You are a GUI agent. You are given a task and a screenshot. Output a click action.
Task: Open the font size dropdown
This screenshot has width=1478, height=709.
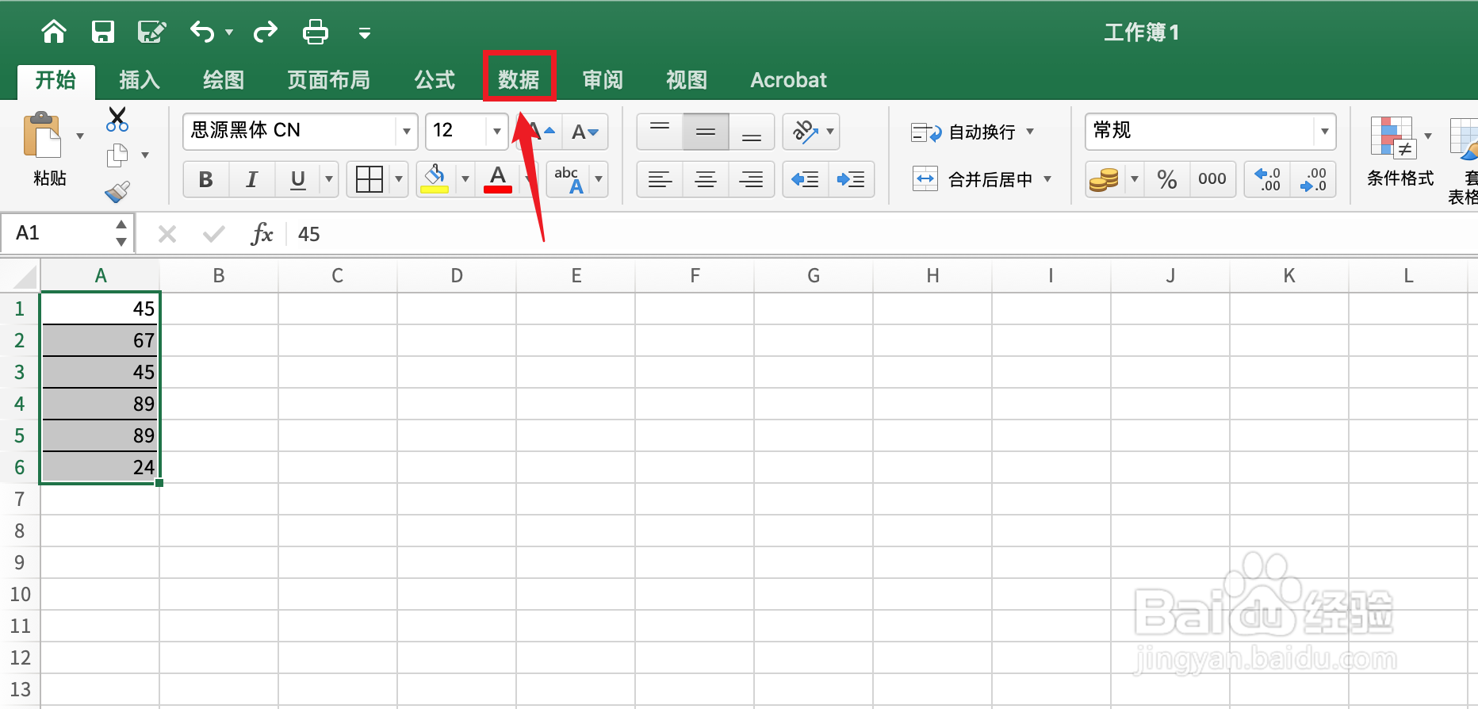(497, 132)
